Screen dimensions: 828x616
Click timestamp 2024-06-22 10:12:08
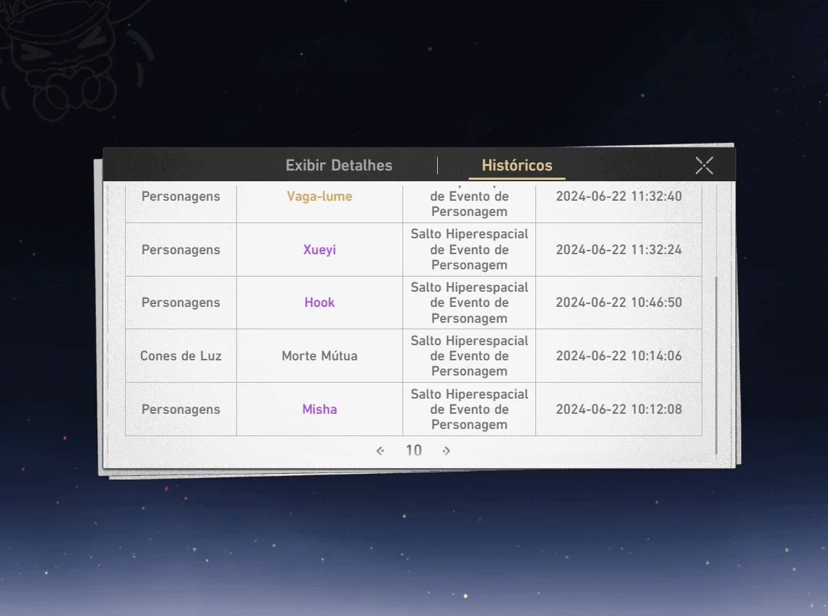point(619,409)
